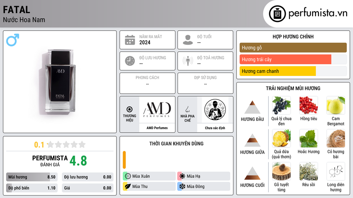Click the Mùa Thu leaf icon

pyautogui.click(x=128, y=186)
